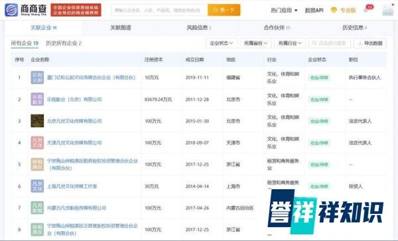Open the 专业版 link
Viewport: 398px width, 241px height.
[348, 11]
